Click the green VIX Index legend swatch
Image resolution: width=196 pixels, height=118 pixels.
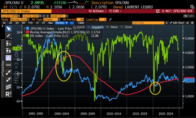(27, 36)
